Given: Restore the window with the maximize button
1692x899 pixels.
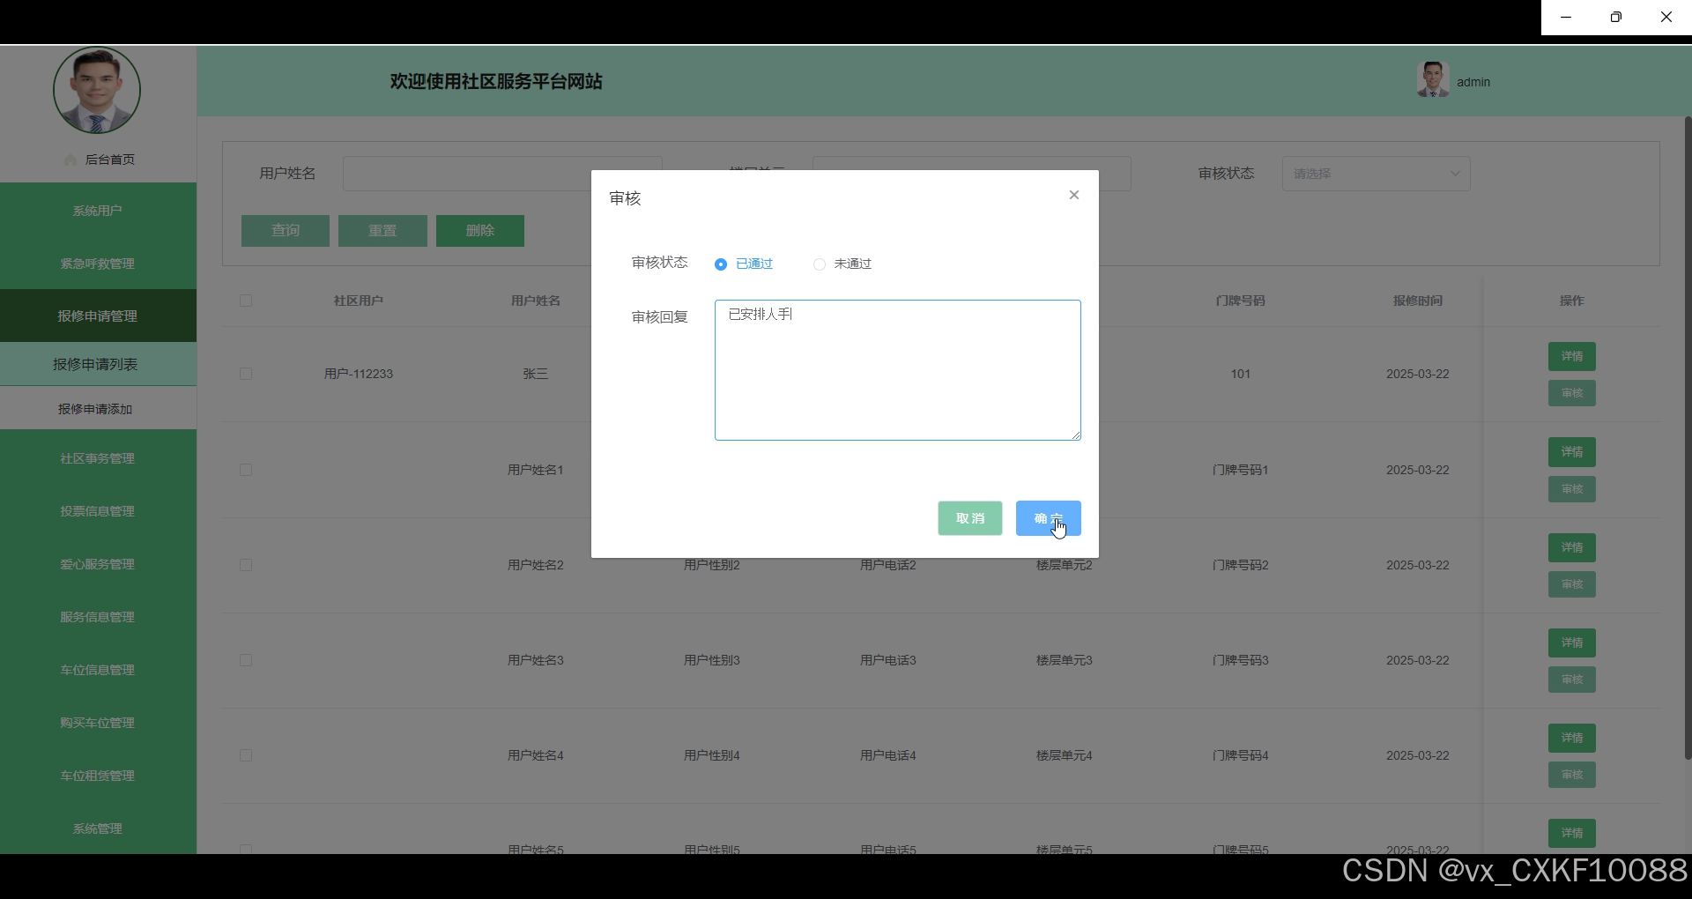Looking at the screenshot, I should 1615,17.
